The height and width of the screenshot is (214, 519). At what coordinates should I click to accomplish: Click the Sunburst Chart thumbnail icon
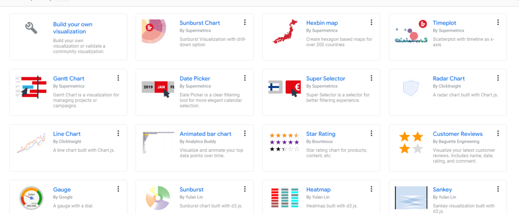coord(154,31)
